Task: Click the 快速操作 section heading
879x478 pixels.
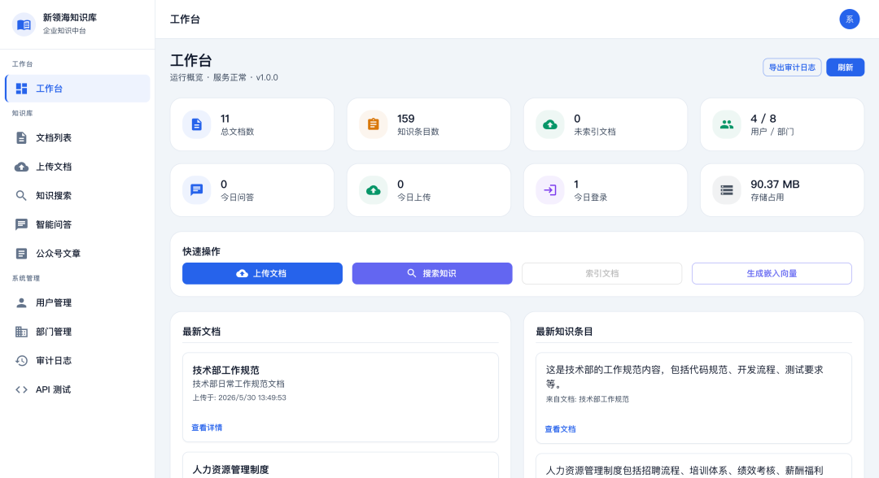Action: tap(201, 251)
